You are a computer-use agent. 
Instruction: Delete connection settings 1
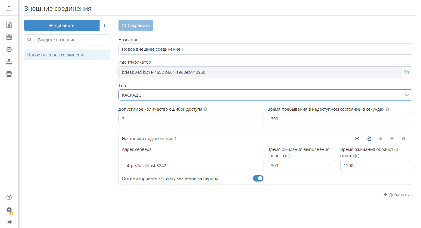click(x=404, y=139)
